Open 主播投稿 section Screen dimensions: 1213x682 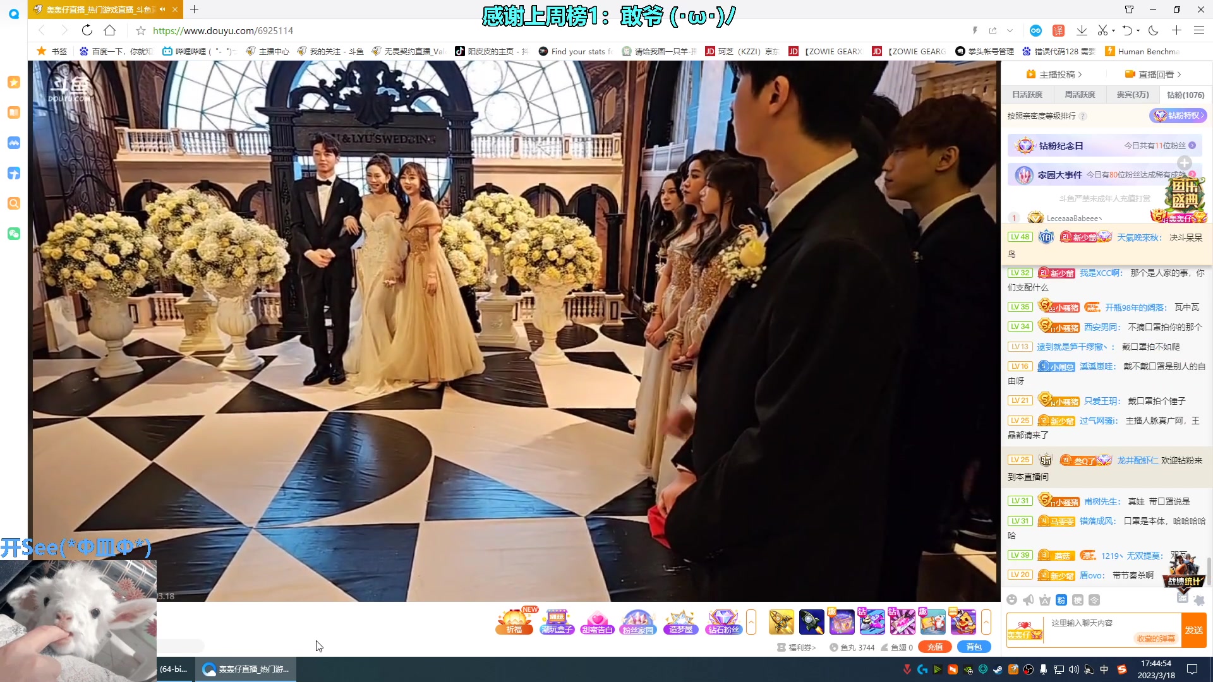1054,74
